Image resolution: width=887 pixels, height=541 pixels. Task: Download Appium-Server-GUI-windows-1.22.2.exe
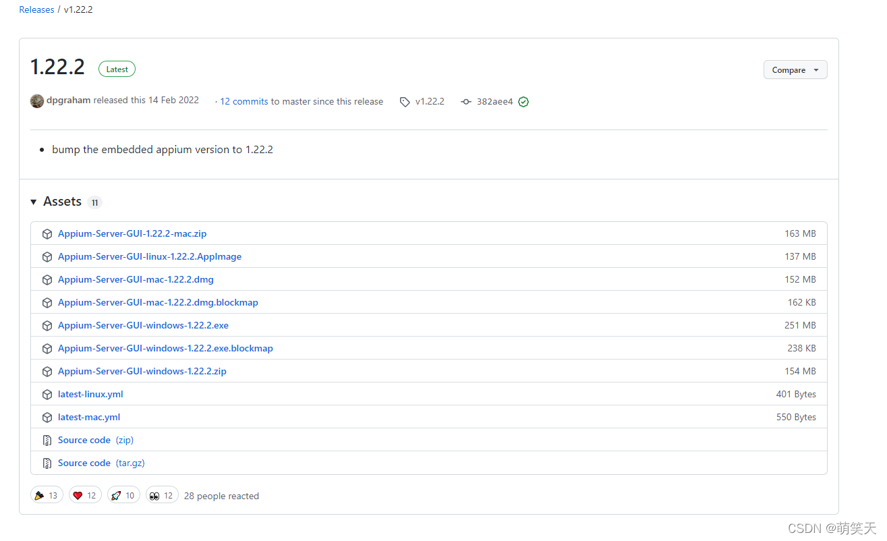(143, 325)
